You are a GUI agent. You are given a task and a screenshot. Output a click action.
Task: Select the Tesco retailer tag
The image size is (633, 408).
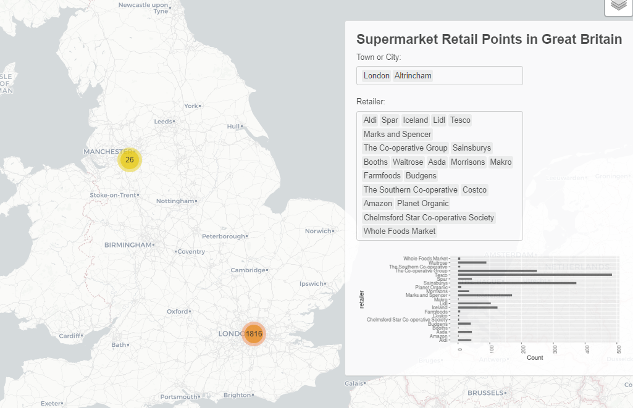(460, 120)
